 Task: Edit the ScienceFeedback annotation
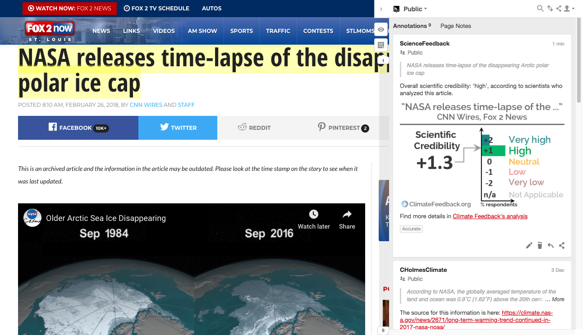(529, 246)
